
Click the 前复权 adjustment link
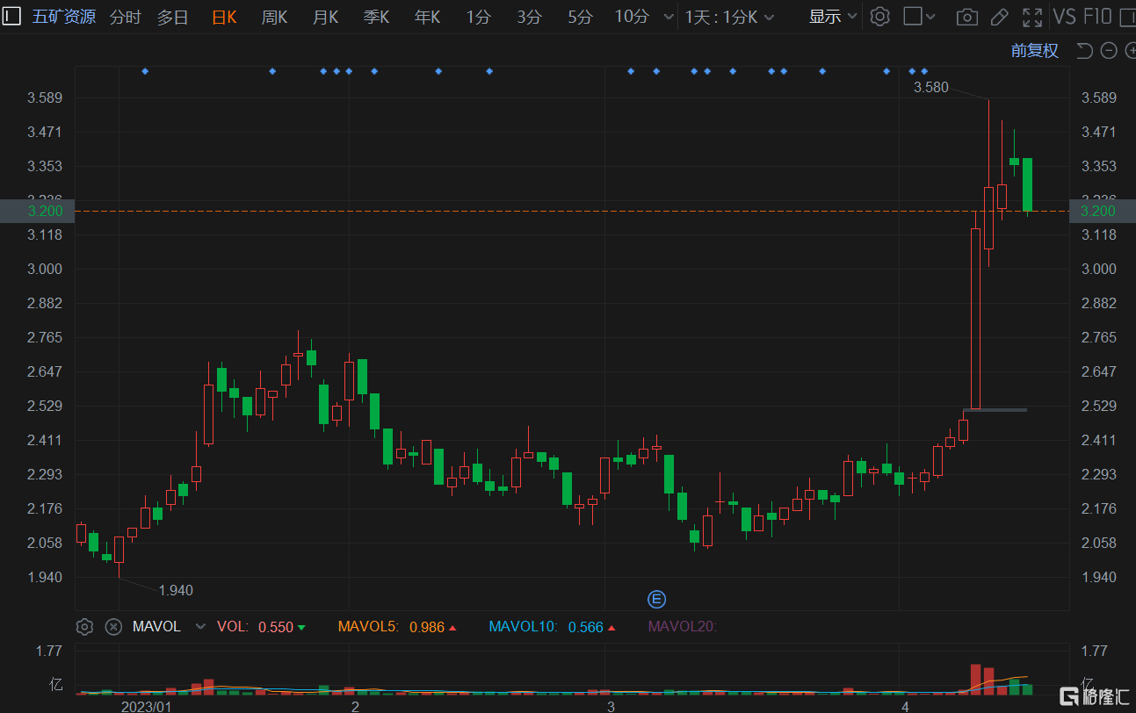pos(1034,50)
